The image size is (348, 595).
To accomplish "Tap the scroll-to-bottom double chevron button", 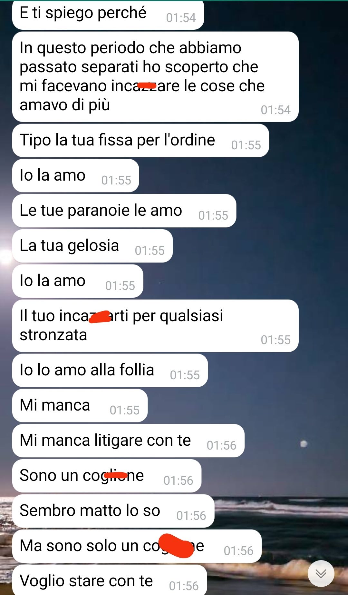I will click(321, 573).
